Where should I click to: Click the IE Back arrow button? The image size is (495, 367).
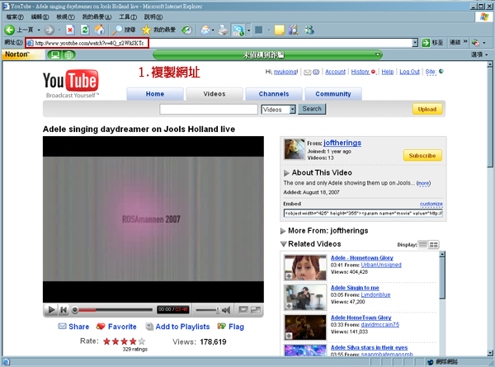[10, 30]
